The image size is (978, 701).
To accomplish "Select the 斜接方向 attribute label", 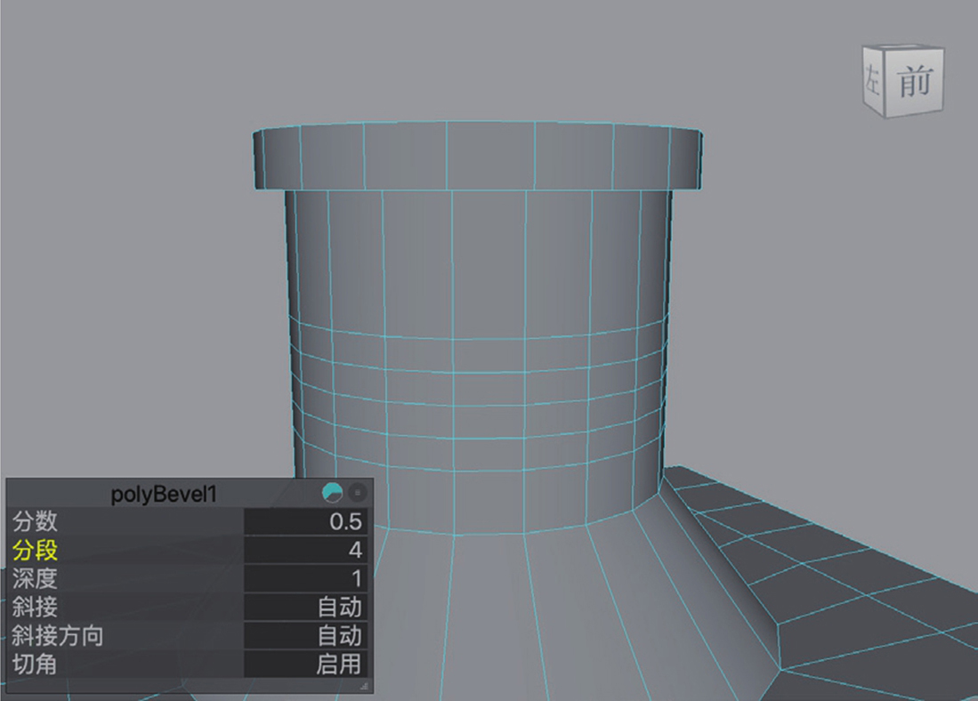I will click(58, 635).
